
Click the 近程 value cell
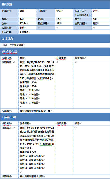click(101, 13)
